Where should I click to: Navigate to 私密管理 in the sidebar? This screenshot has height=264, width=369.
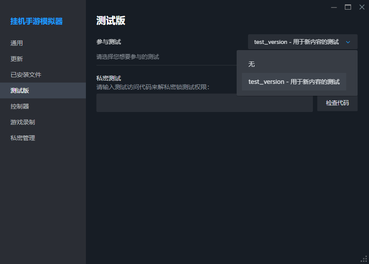point(23,138)
